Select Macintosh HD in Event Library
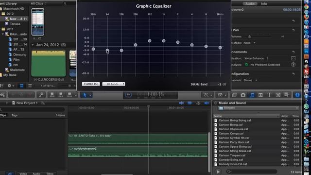This screenshot has width=311, height=175. pos(14,9)
